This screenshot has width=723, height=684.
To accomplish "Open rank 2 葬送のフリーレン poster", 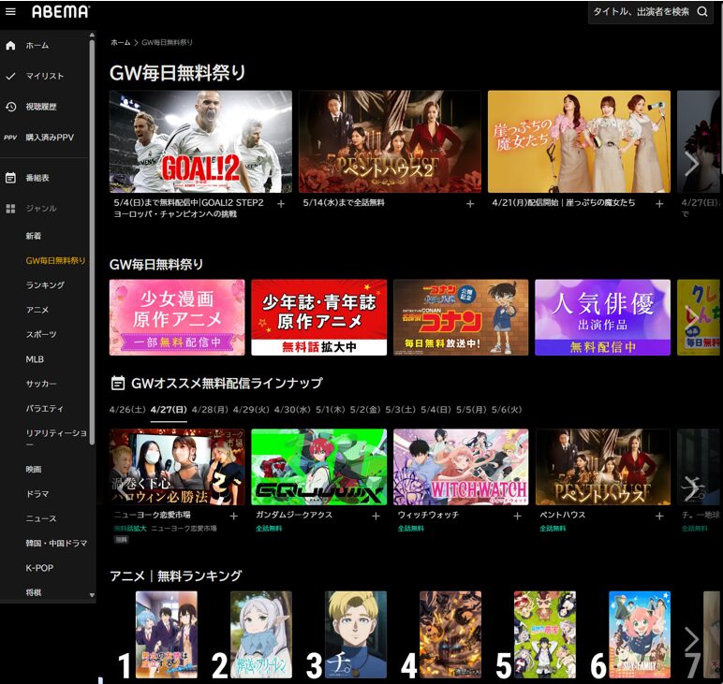I will click(261, 634).
